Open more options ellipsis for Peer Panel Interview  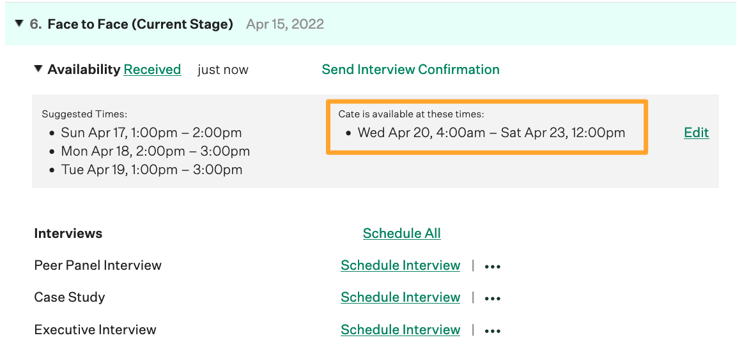[x=492, y=267]
